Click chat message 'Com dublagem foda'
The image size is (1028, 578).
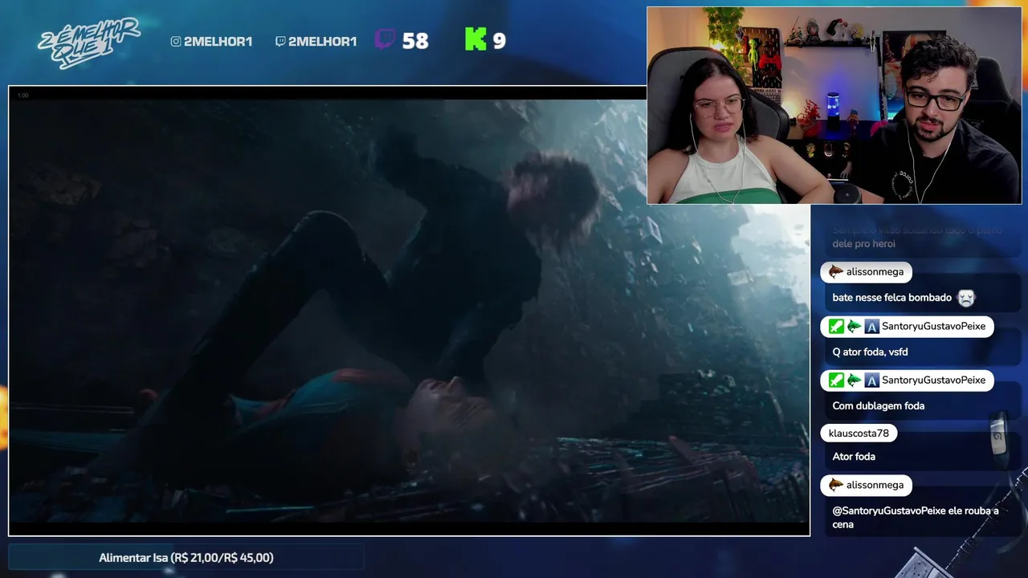tap(878, 406)
